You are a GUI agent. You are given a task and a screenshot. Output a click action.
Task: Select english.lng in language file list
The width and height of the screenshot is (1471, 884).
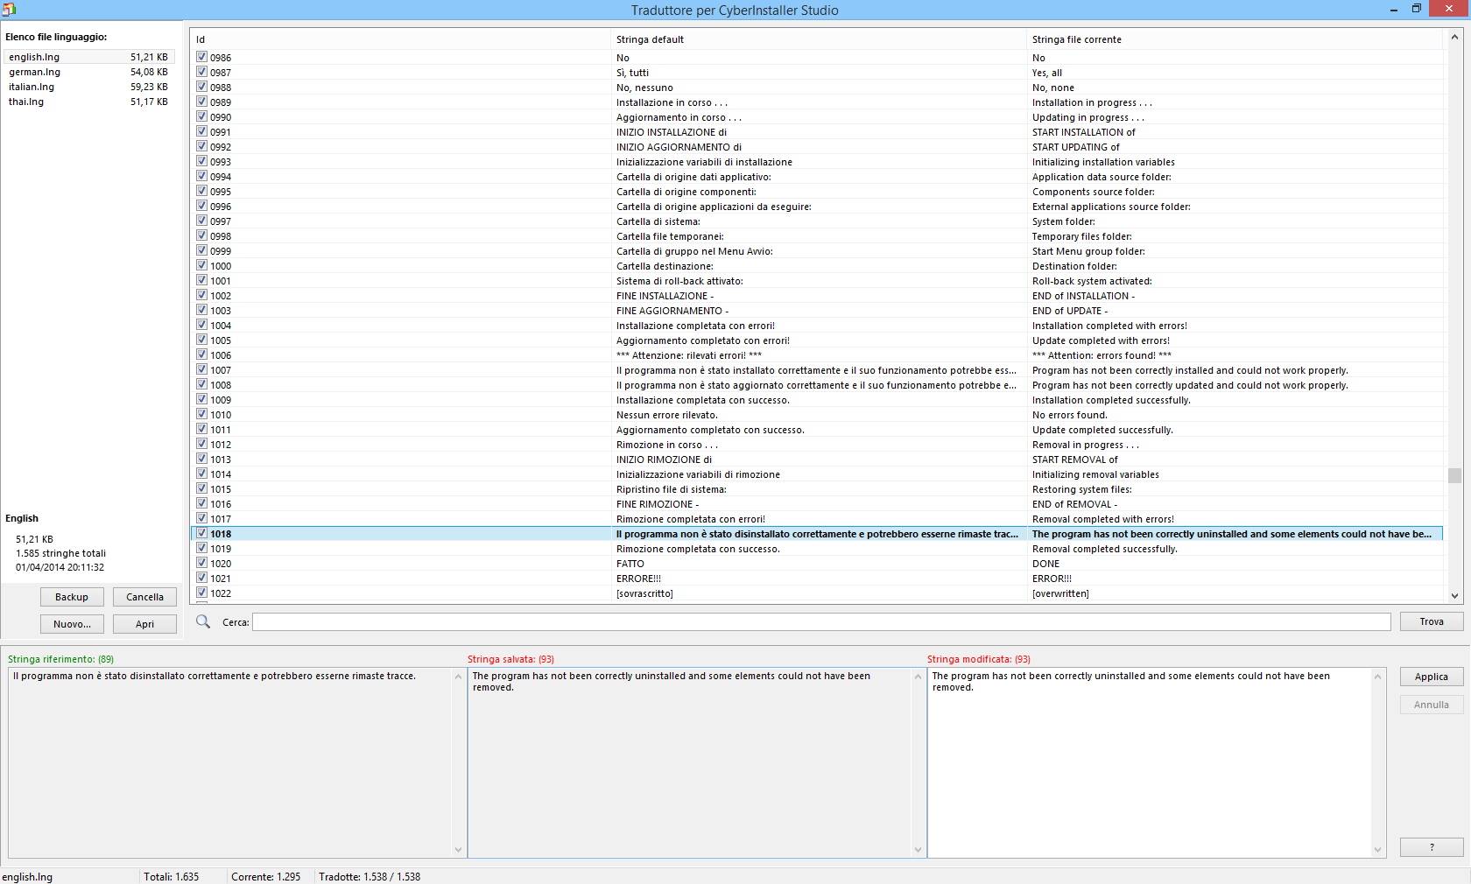tap(88, 57)
